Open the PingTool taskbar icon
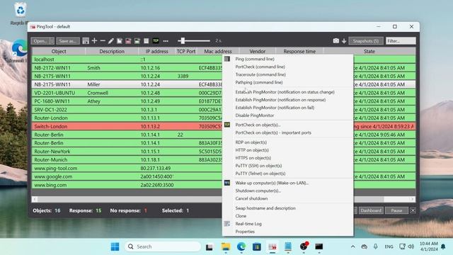453x255 pixels. (273, 246)
